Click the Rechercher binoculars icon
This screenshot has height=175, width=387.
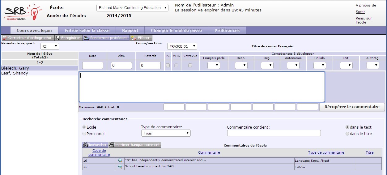[85, 145]
